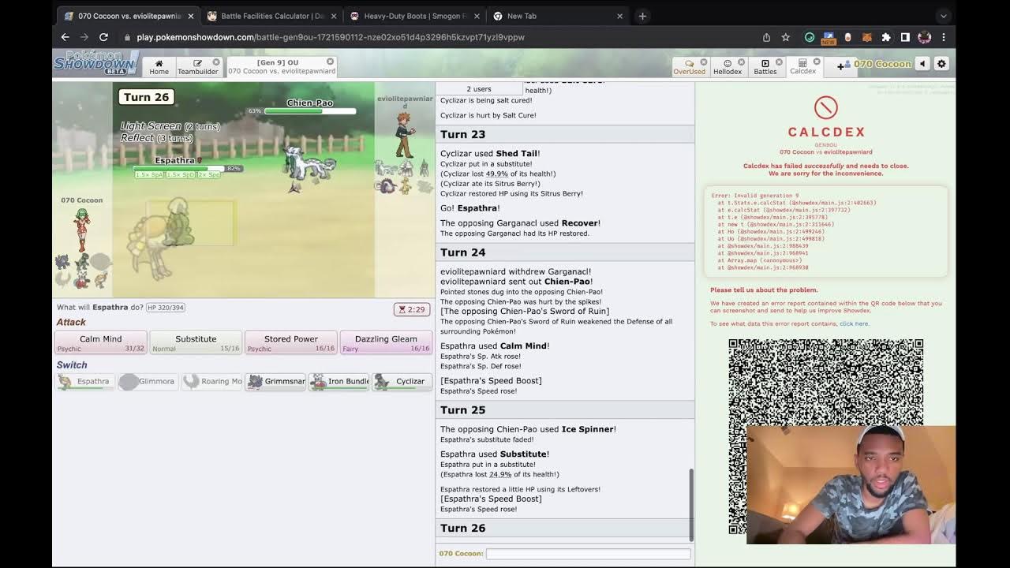This screenshot has width=1010, height=568.
Task: Switch to Roaring Moon
Action: point(211,382)
